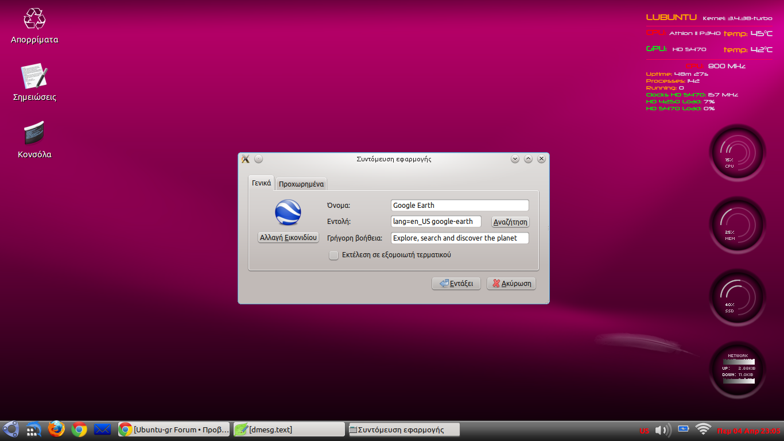This screenshot has width=784, height=441.
Task: Open the Απορρίματα trash desktop icon
Action: tap(34, 19)
